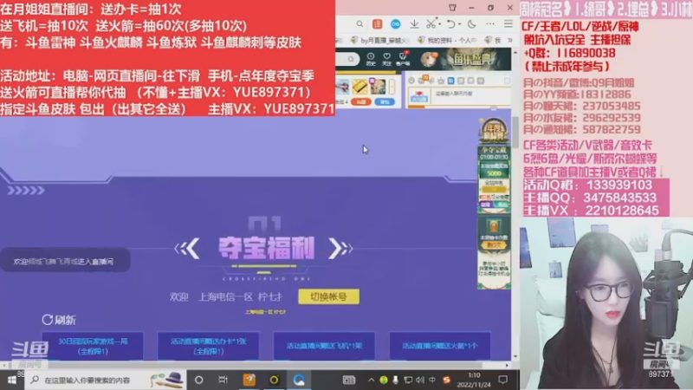Click the blue highlighted chat toolbar icon

(450, 81)
